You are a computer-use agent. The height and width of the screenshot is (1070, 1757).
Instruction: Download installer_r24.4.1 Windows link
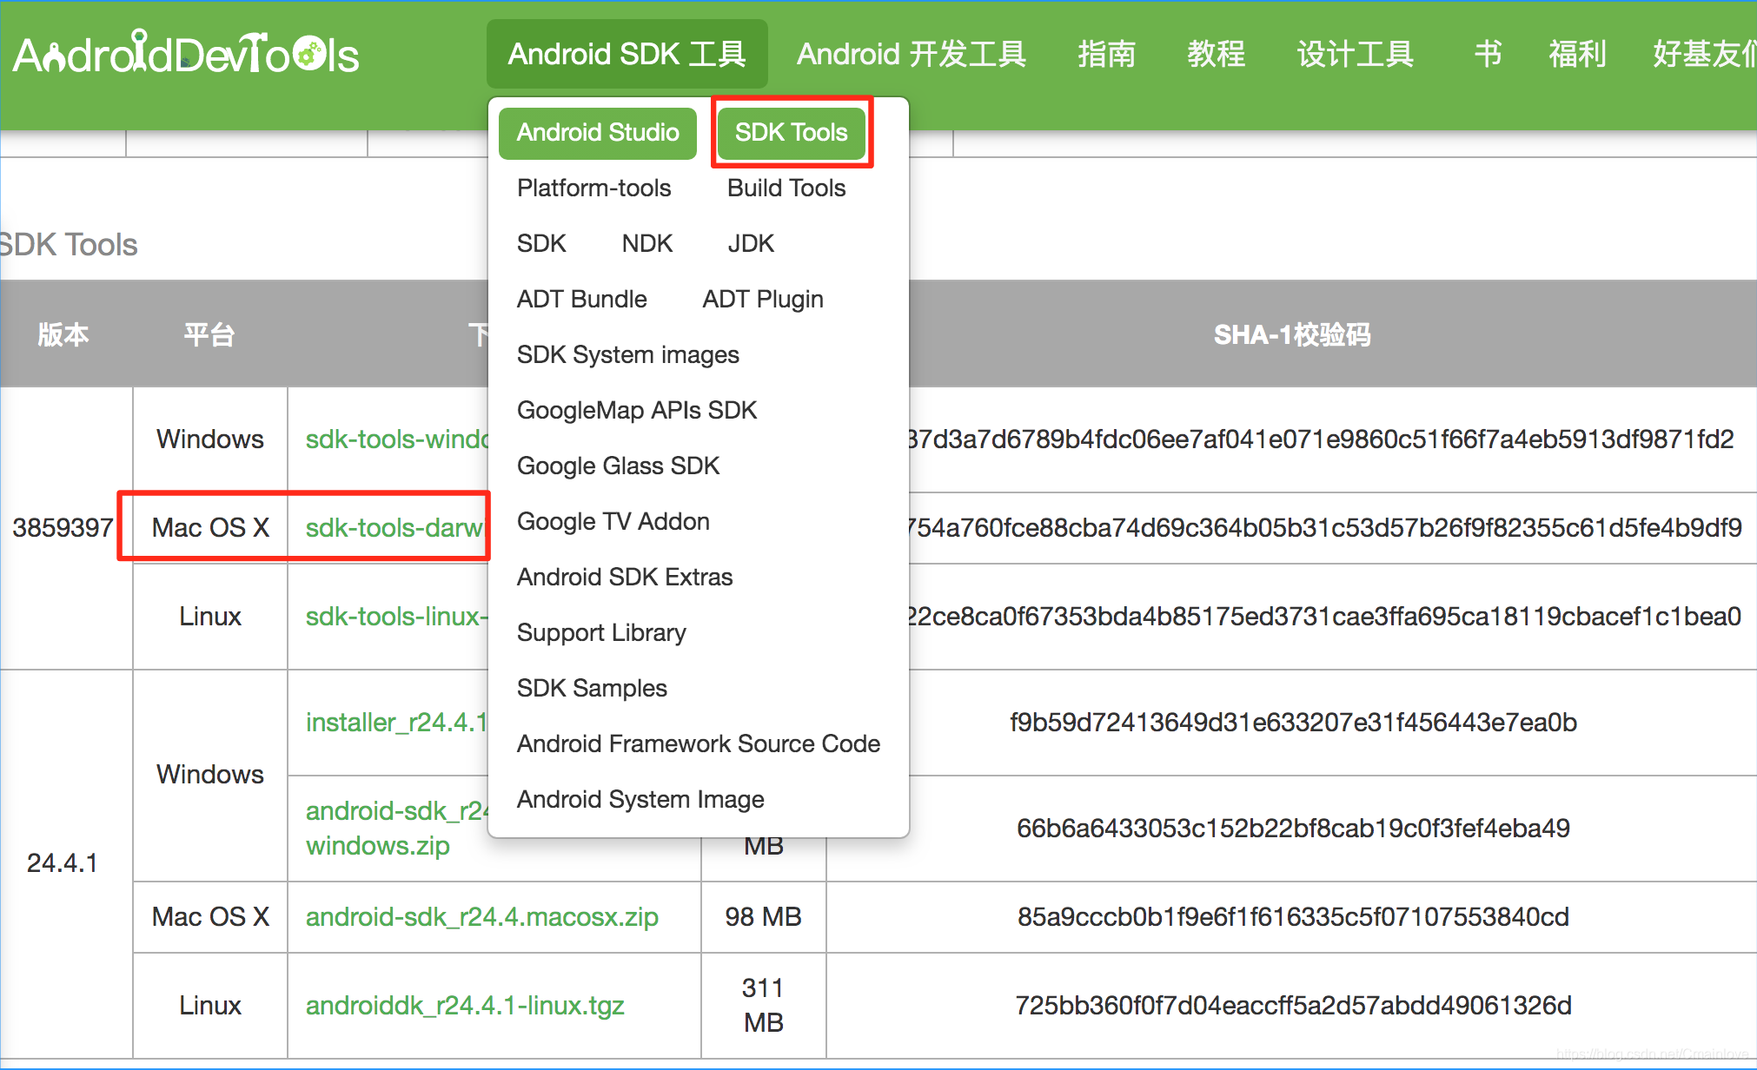[x=396, y=723]
